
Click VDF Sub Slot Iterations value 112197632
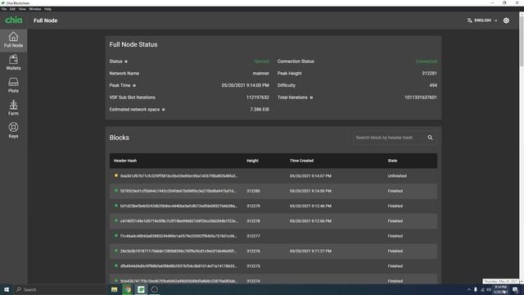tap(257, 98)
